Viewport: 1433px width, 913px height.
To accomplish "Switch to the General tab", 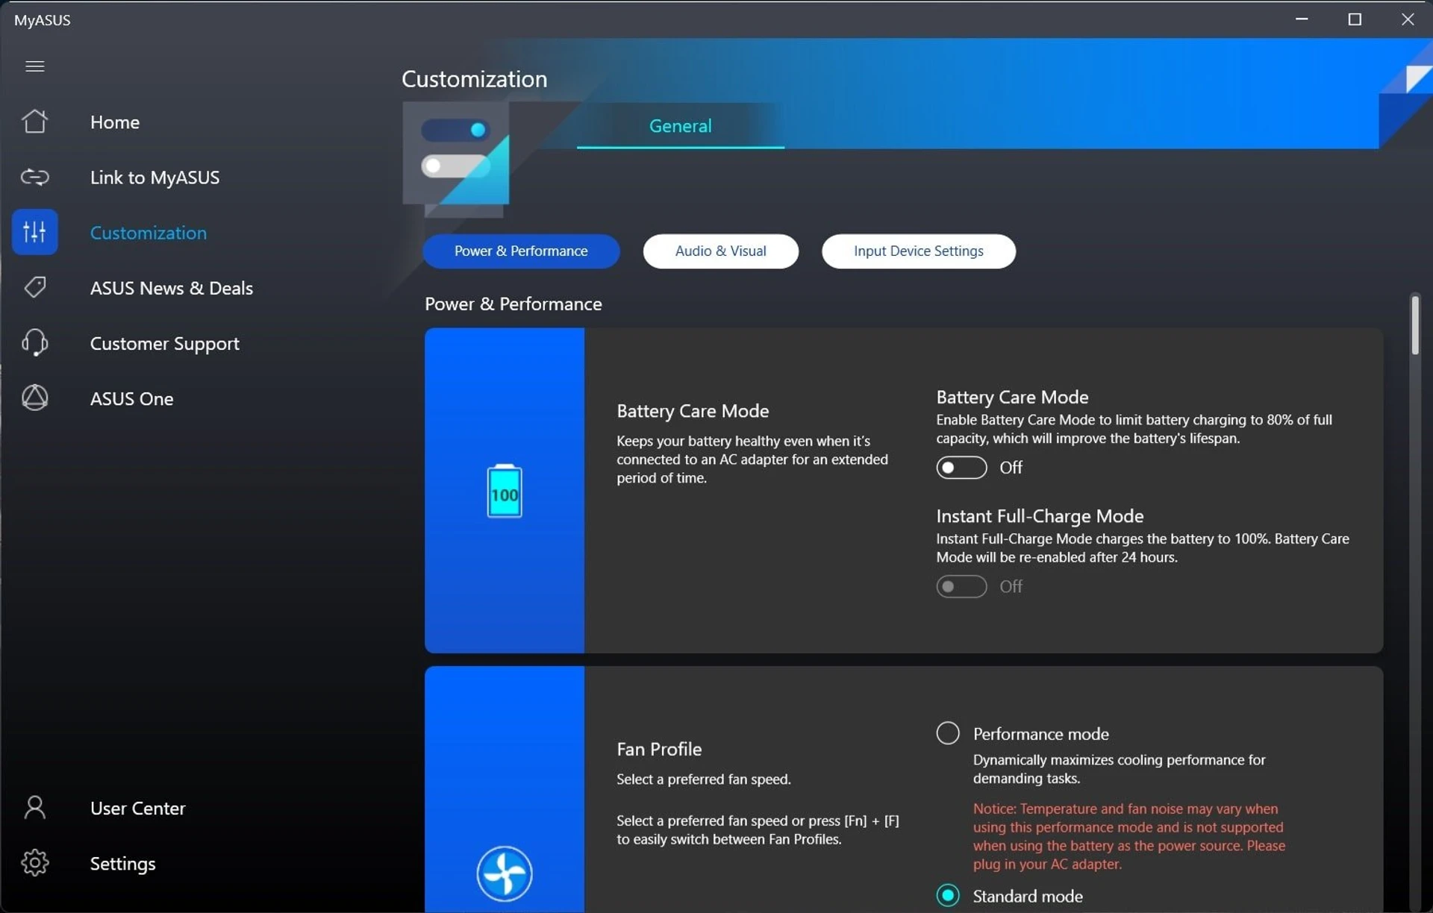I will (680, 126).
